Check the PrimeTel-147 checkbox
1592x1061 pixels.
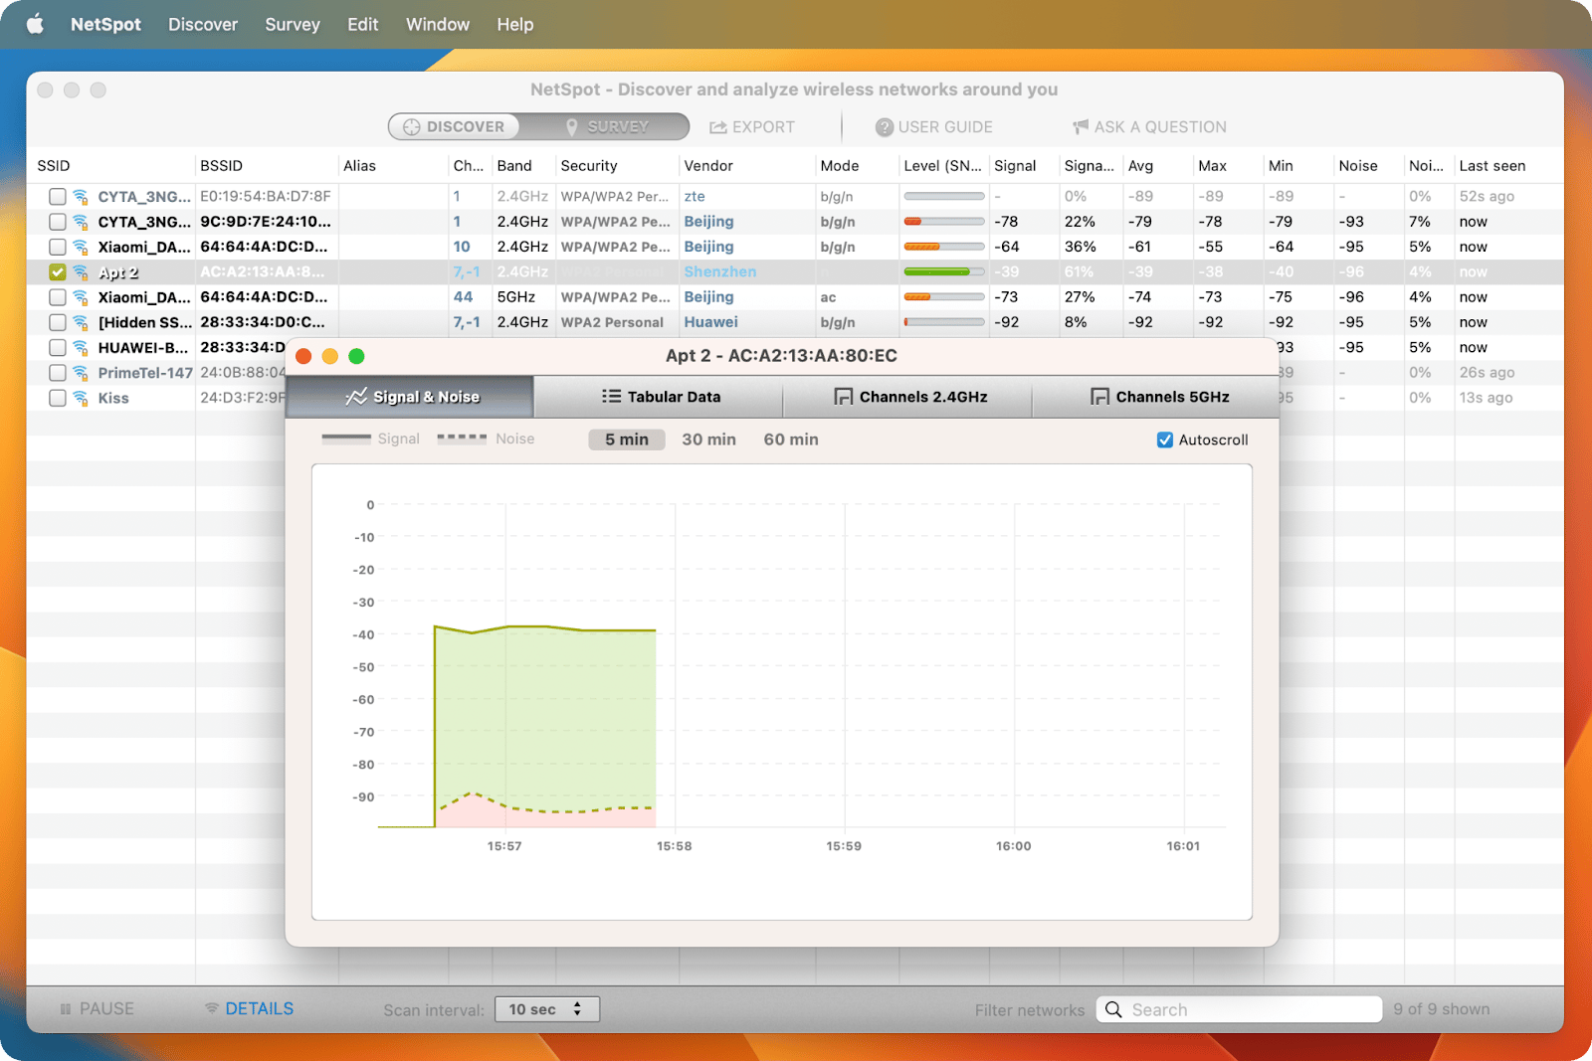58,373
